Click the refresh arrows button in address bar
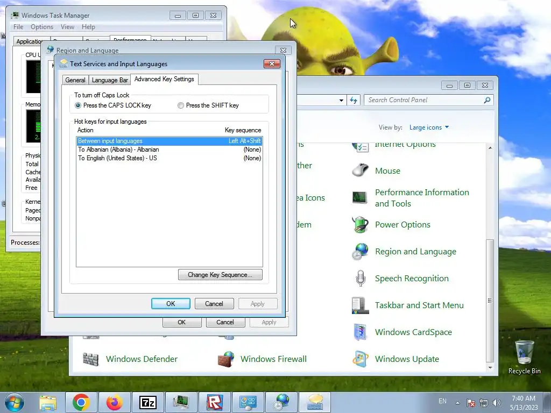 [x=353, y=101]
